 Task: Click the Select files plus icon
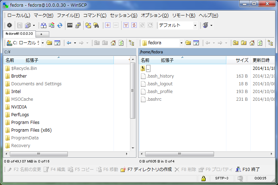tap(108, 25)
